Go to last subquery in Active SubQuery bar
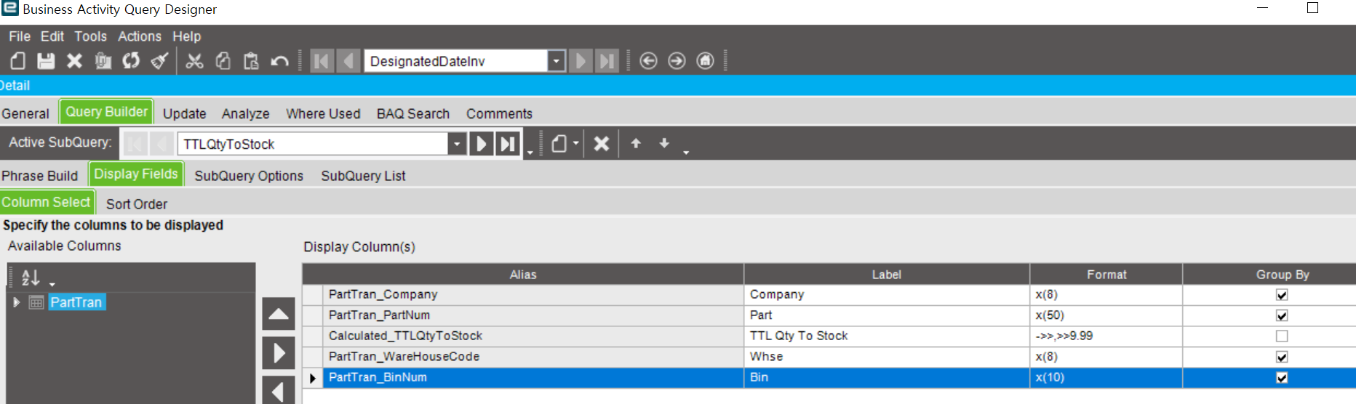The height and width of the screenshot is (404, 1356). click(x=508, y=144)
